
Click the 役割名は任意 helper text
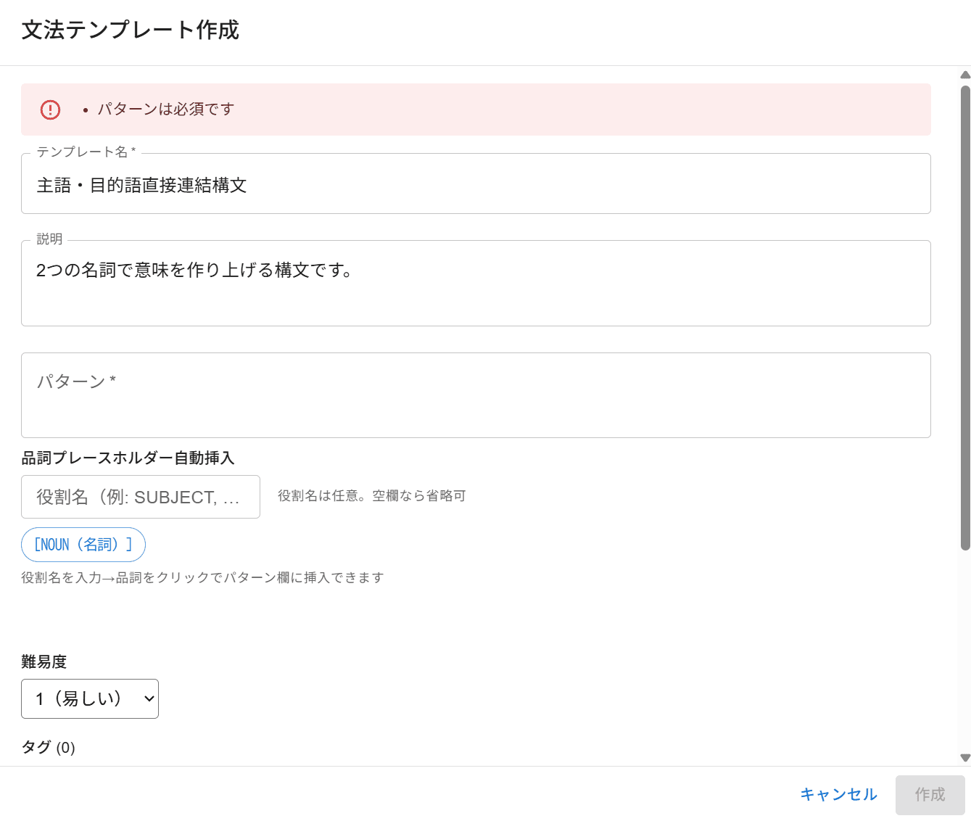click(x=371, y=496)
